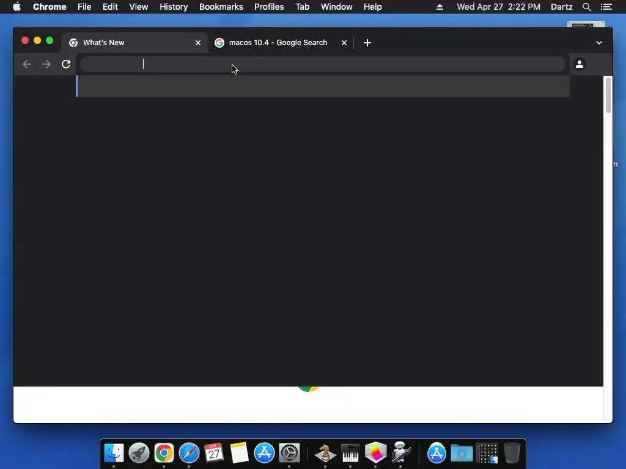The height and width of the screenshot is (469, 626).
Task: Open the History menu
Action: pos(174,7)
